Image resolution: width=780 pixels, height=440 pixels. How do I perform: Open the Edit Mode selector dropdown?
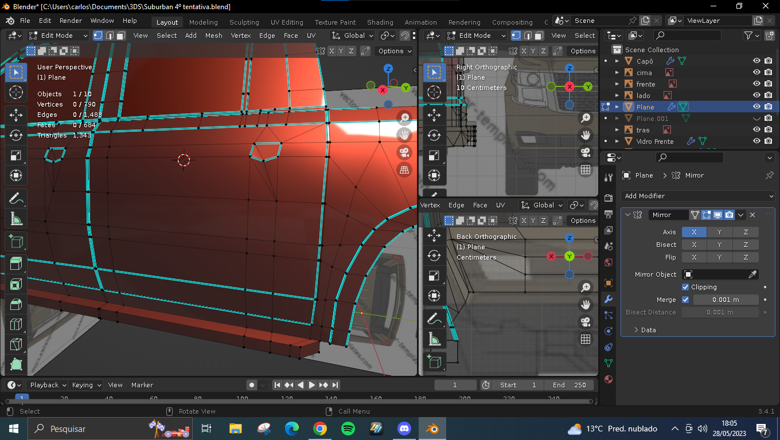click(x=58, y=36)
